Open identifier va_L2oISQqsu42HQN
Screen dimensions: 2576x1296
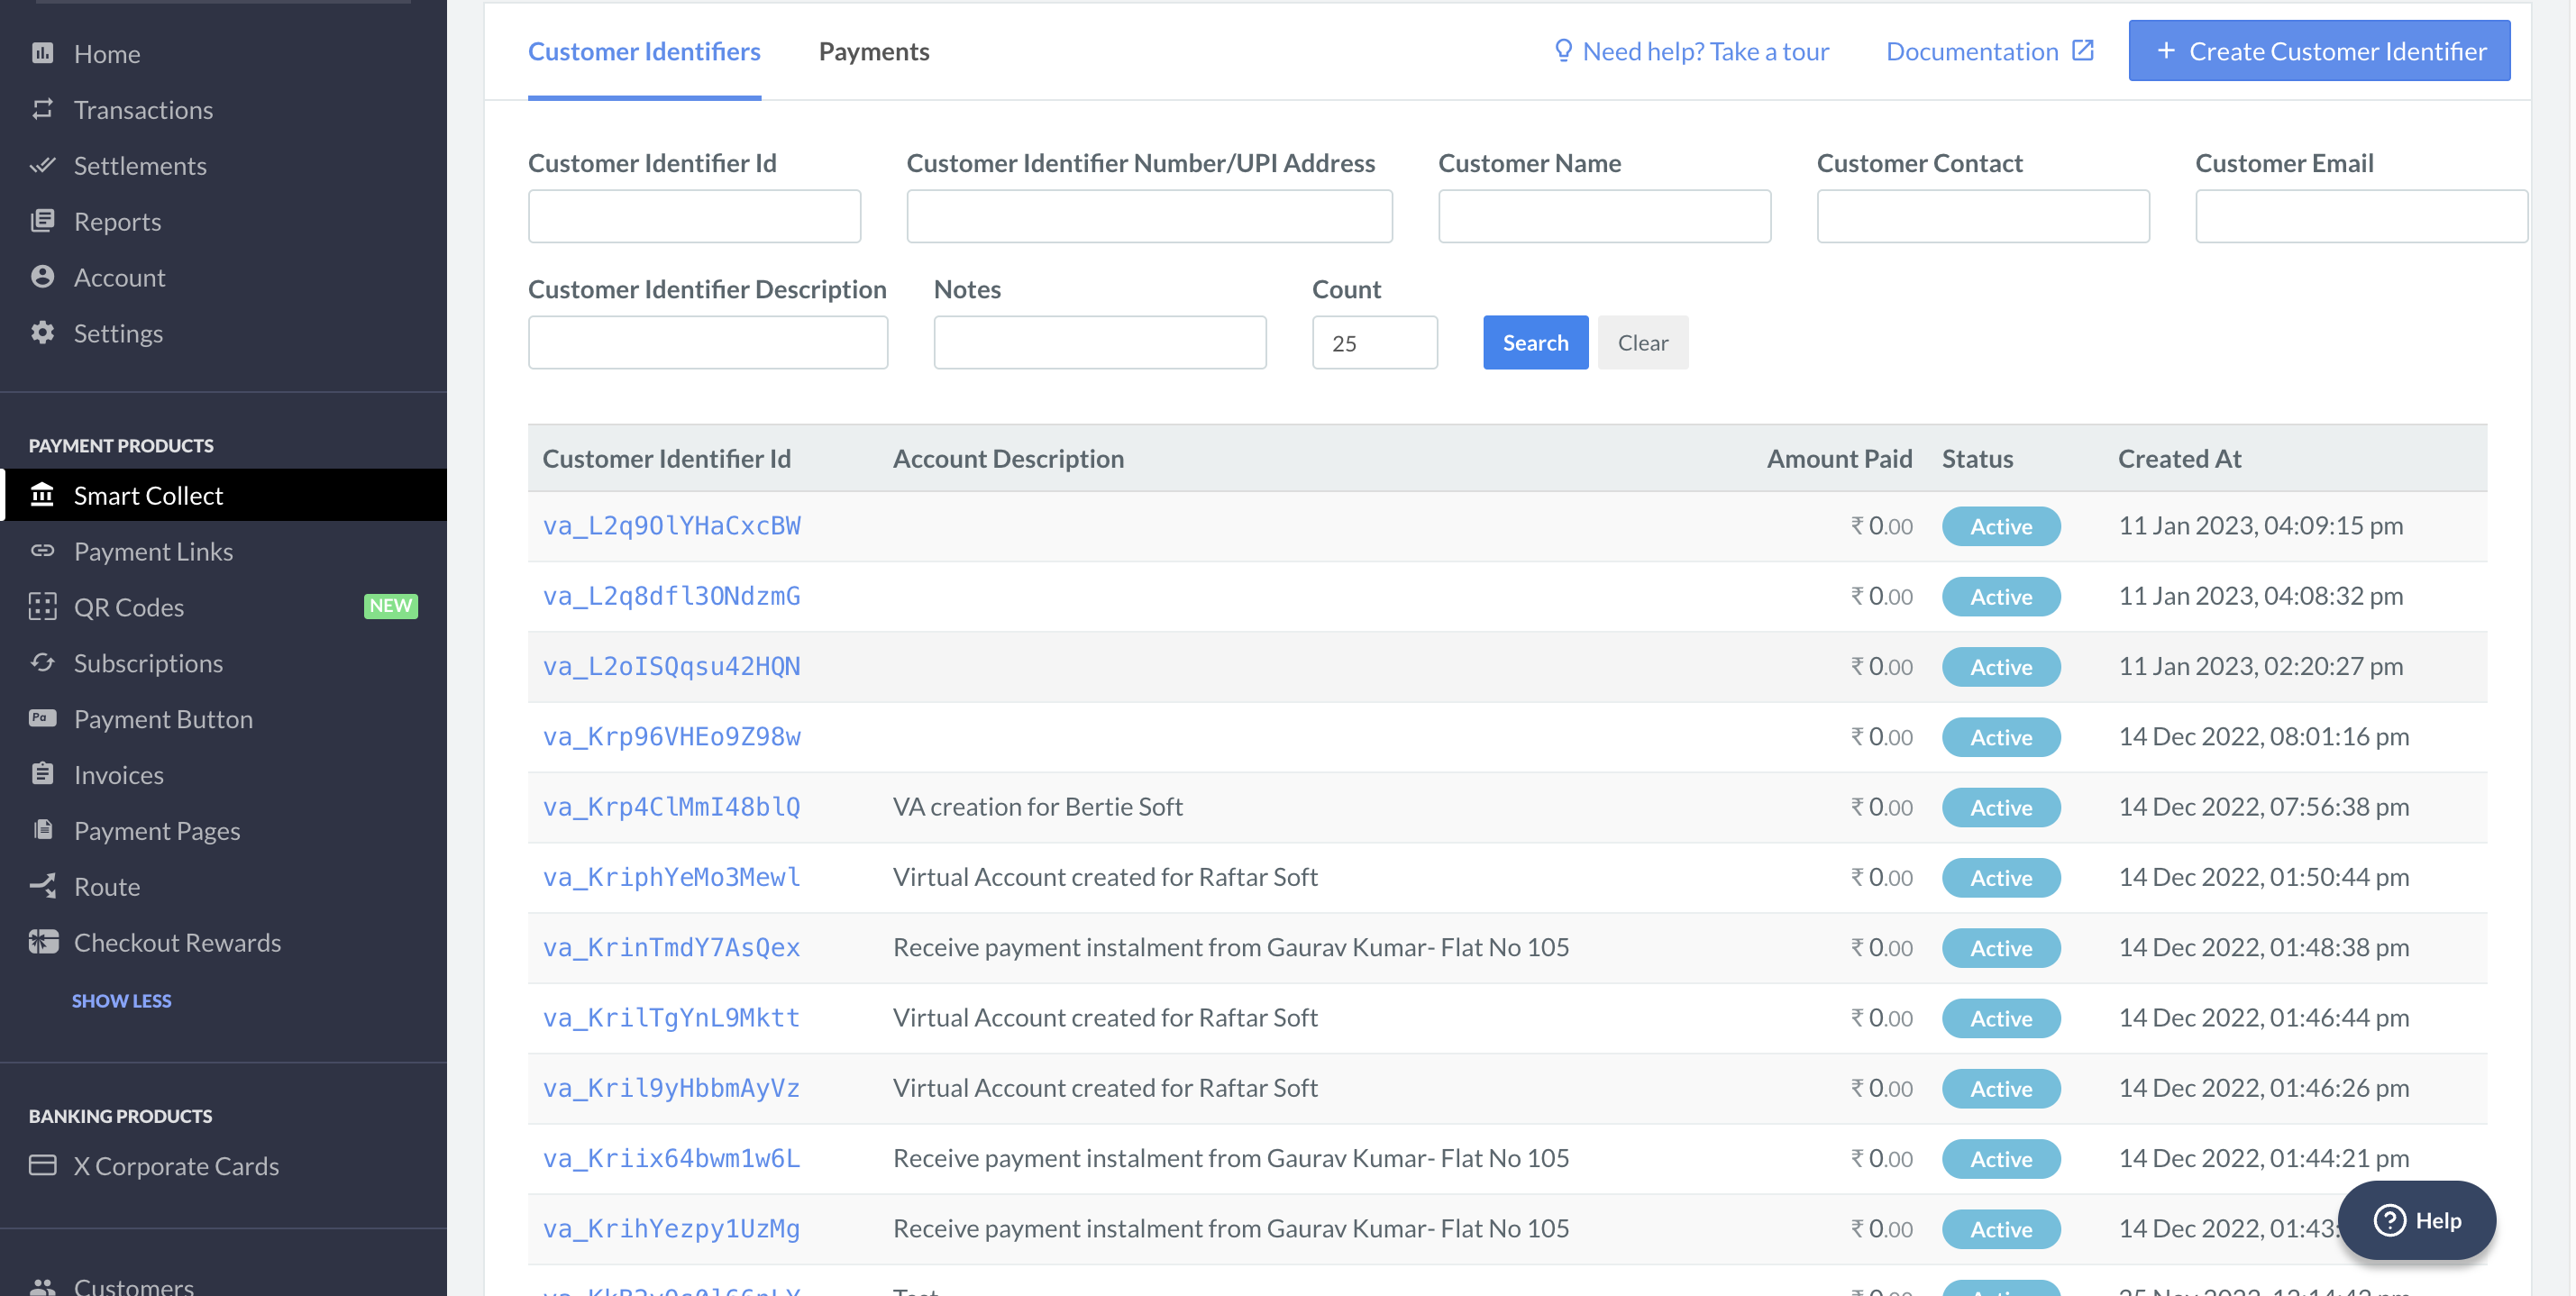coord(671,666)
